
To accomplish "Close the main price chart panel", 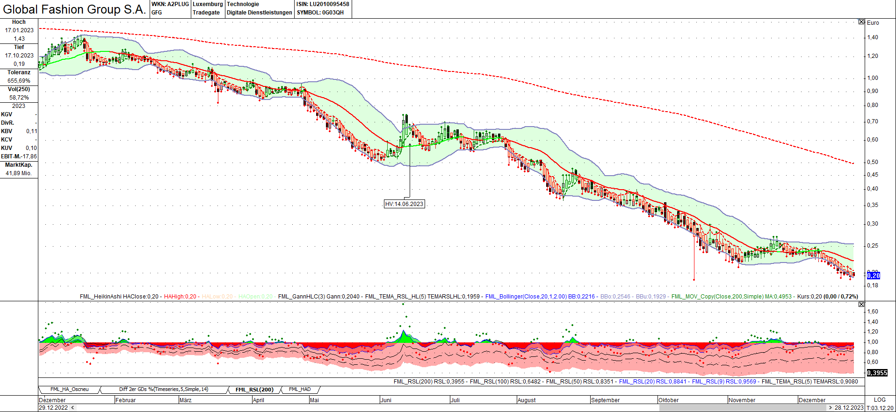I will [861, 22].
